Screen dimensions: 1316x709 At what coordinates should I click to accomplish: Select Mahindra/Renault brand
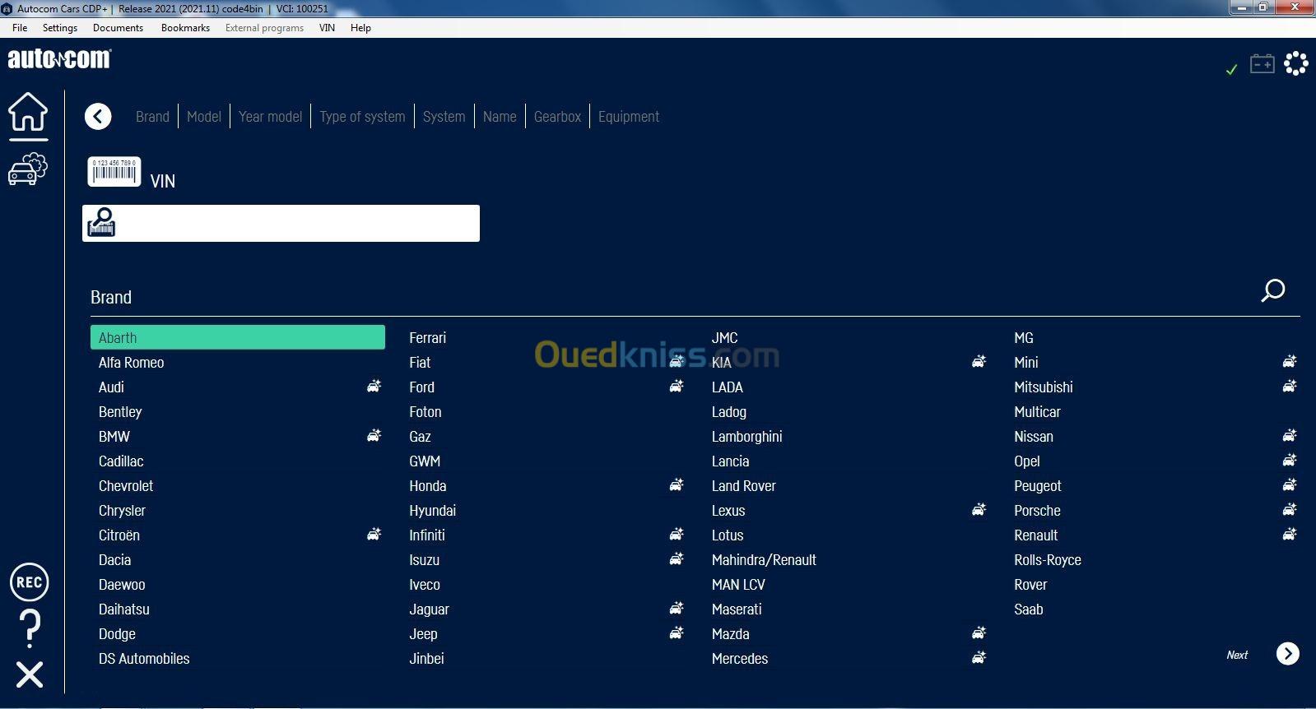click(x=764, y=560)
